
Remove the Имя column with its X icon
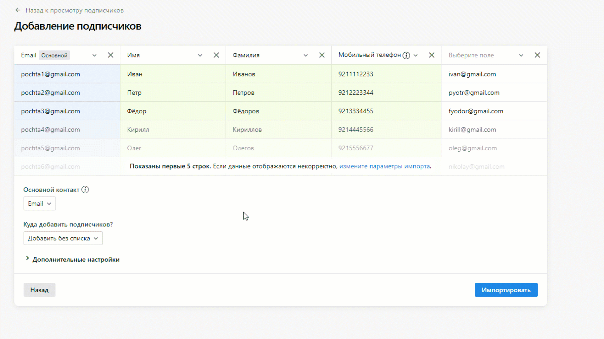click(216, 55)
